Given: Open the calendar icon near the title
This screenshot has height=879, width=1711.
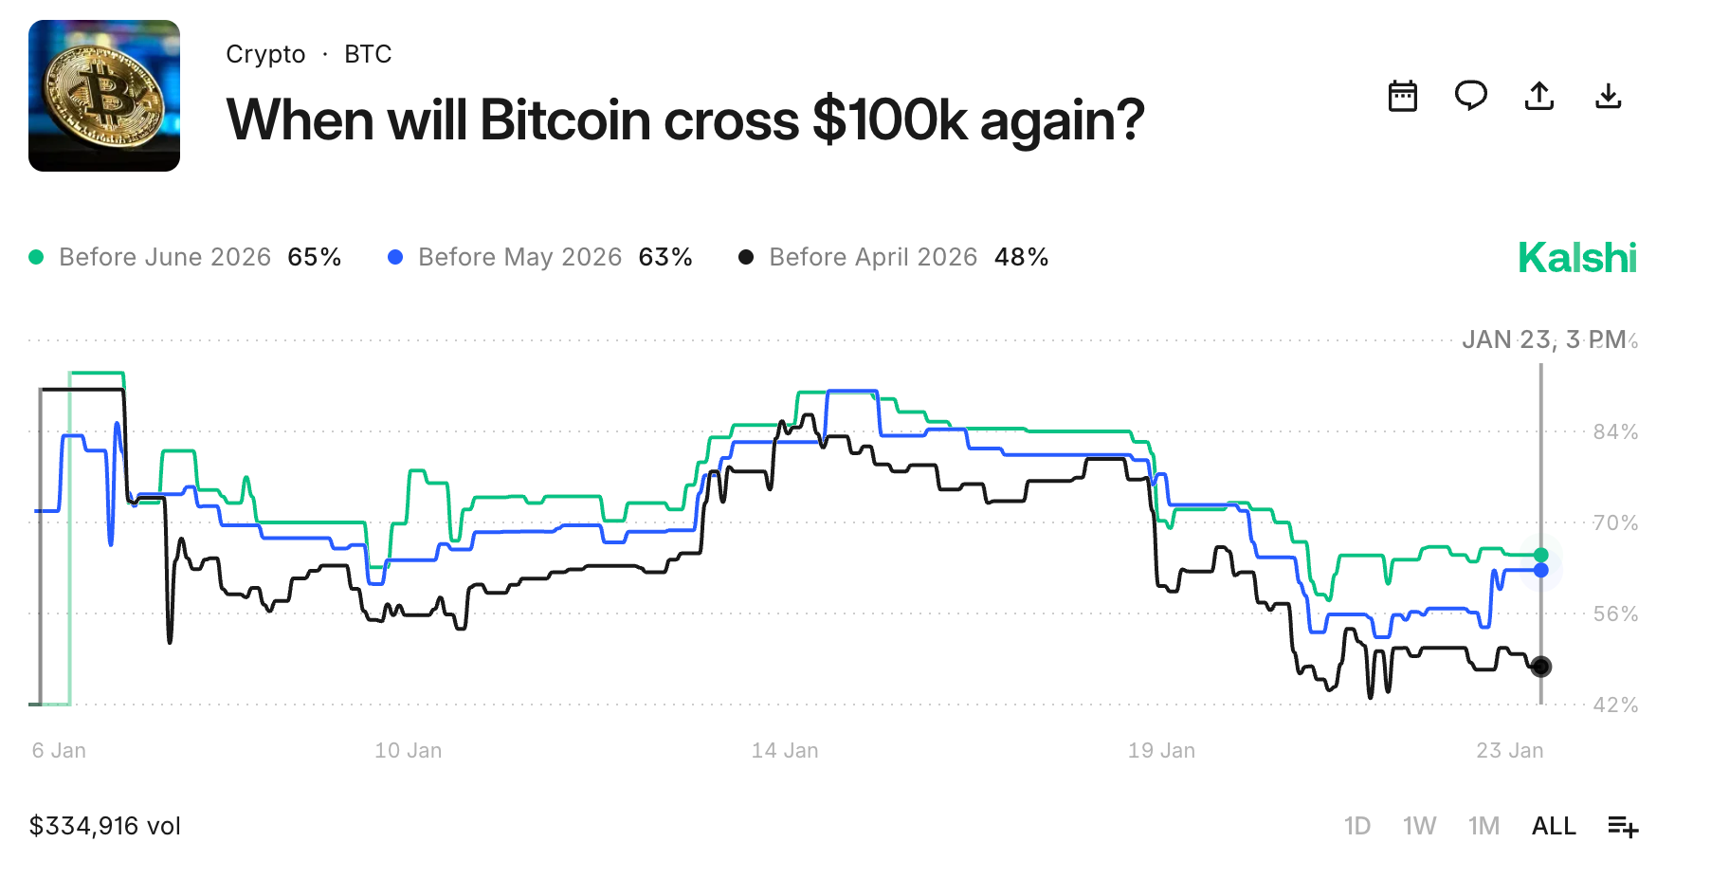Looking at the screenshot, I should 1404,96.
